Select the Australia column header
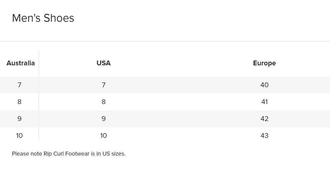 click(x=21, y=63)
